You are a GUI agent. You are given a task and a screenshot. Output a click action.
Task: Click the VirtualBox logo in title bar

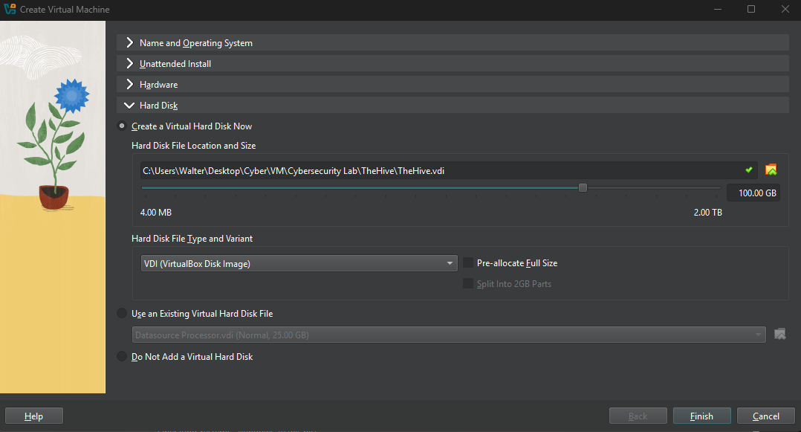click(10, 10)
